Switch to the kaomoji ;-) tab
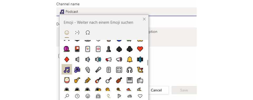This screenshot has height=100, width=253. [77, 32]
